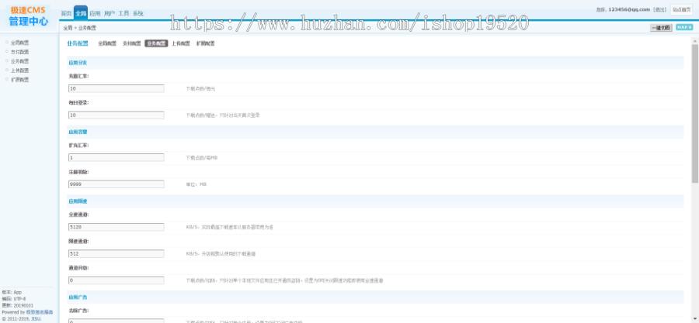Click the vertical scrollbar thumb

(x=694, y=113)
